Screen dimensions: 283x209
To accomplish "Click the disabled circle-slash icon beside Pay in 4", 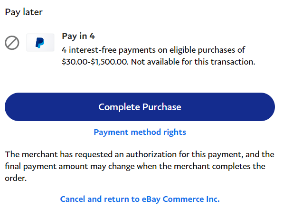I will [12, 43].
